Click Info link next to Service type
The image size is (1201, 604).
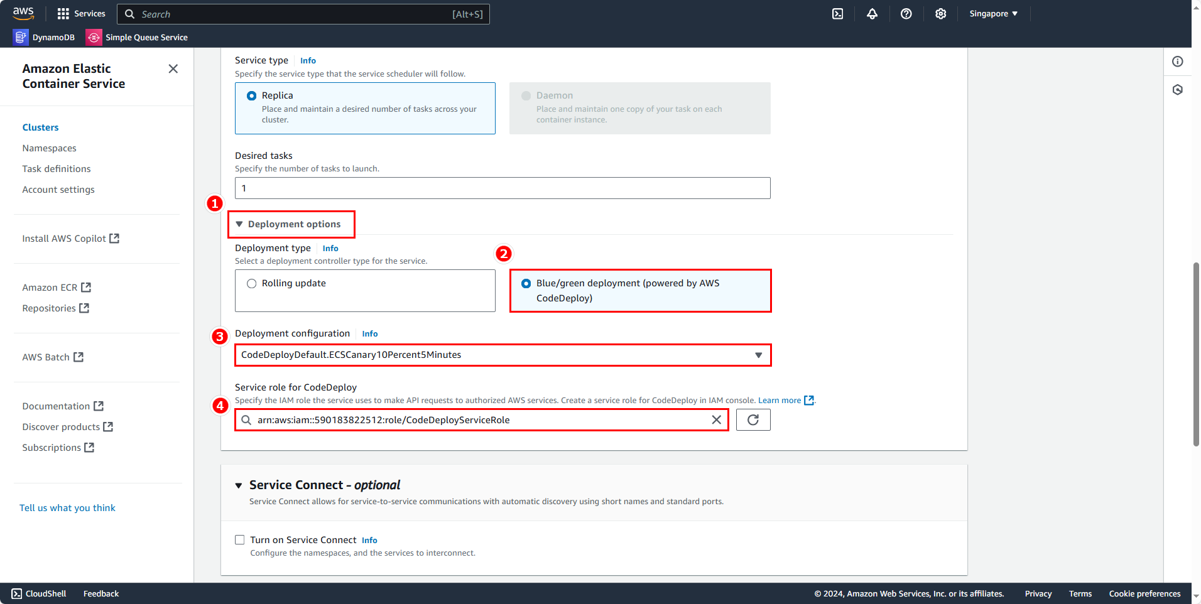pyautogui.click(x=308, y=61)
